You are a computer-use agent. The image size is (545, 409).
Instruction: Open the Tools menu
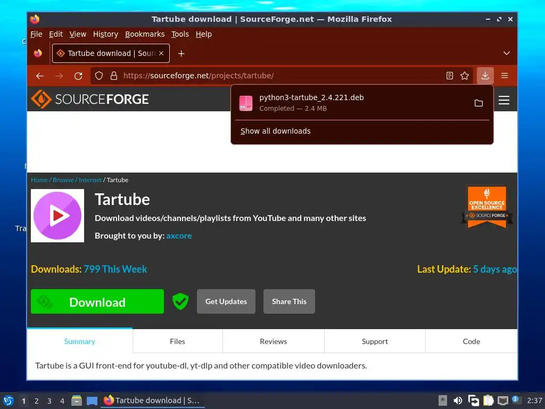click(180, 34)
